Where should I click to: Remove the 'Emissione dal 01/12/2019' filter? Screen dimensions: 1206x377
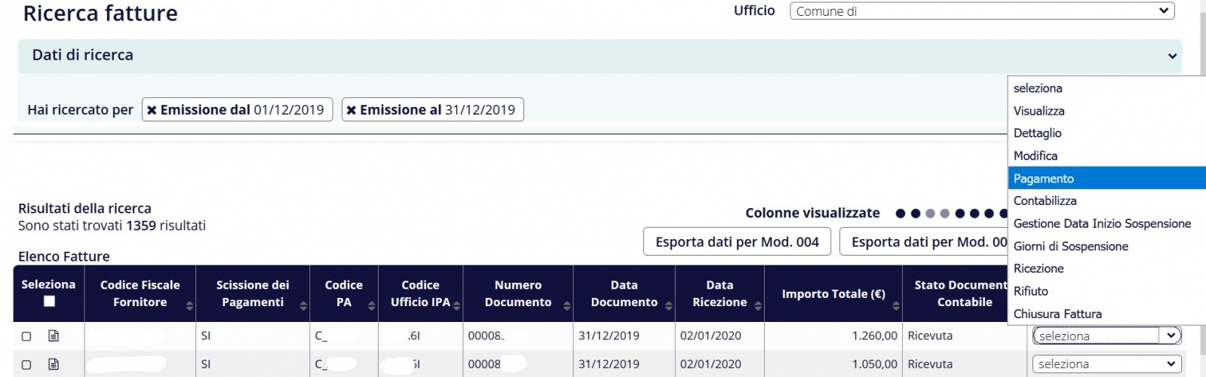[x=152, y=110]
